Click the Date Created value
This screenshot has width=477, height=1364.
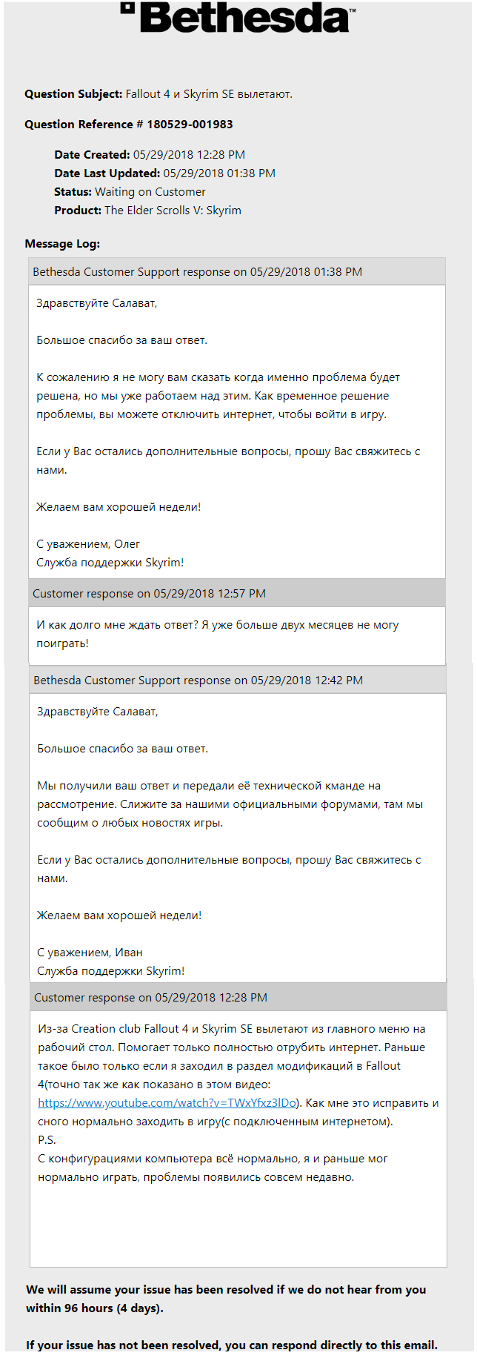(189, 155)
